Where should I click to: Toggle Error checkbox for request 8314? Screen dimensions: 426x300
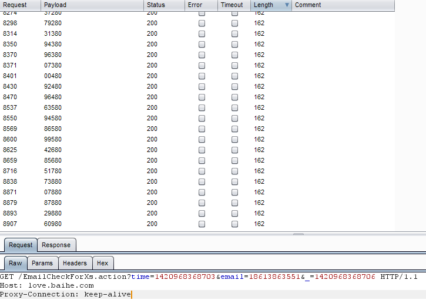coord(202,34)
